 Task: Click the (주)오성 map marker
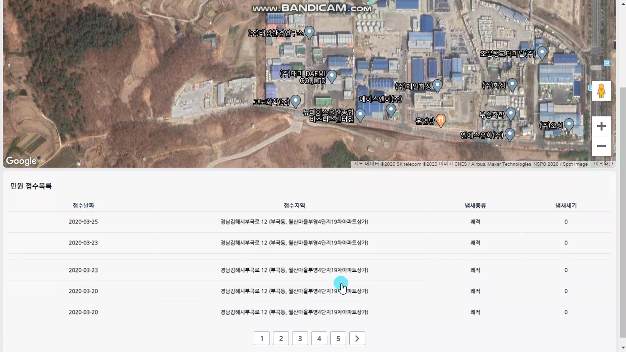click(x=569, y=125)
